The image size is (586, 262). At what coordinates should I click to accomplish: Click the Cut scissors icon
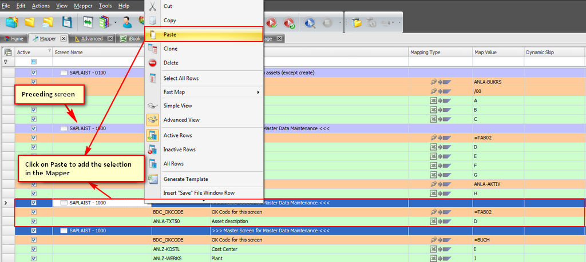(153, 7)
